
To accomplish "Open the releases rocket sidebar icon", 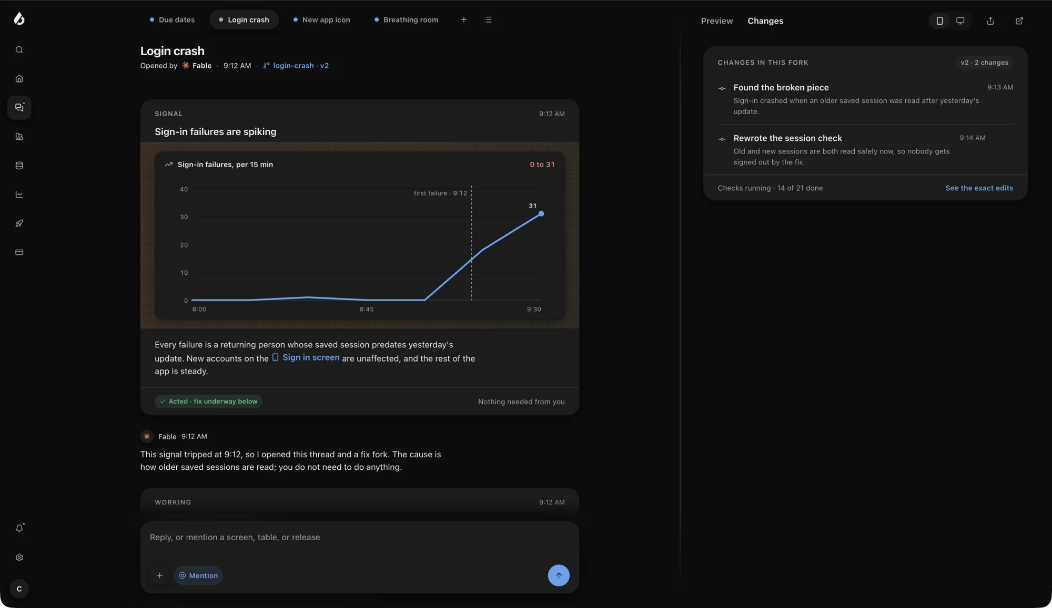I will tap(19, 223).
